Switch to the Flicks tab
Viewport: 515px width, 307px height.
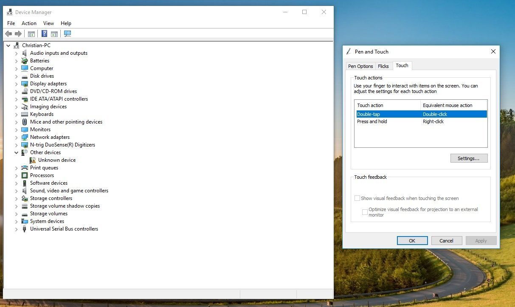[x=383, y=66]
